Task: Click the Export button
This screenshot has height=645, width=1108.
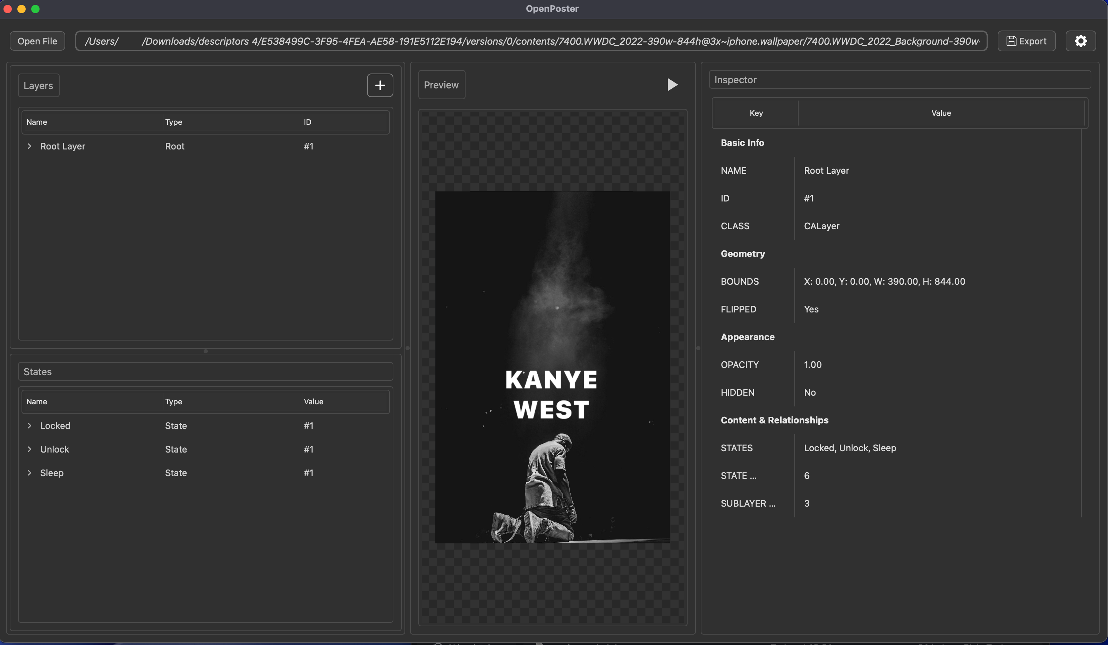Action: pyautogui.click(x=1026, y=41)
